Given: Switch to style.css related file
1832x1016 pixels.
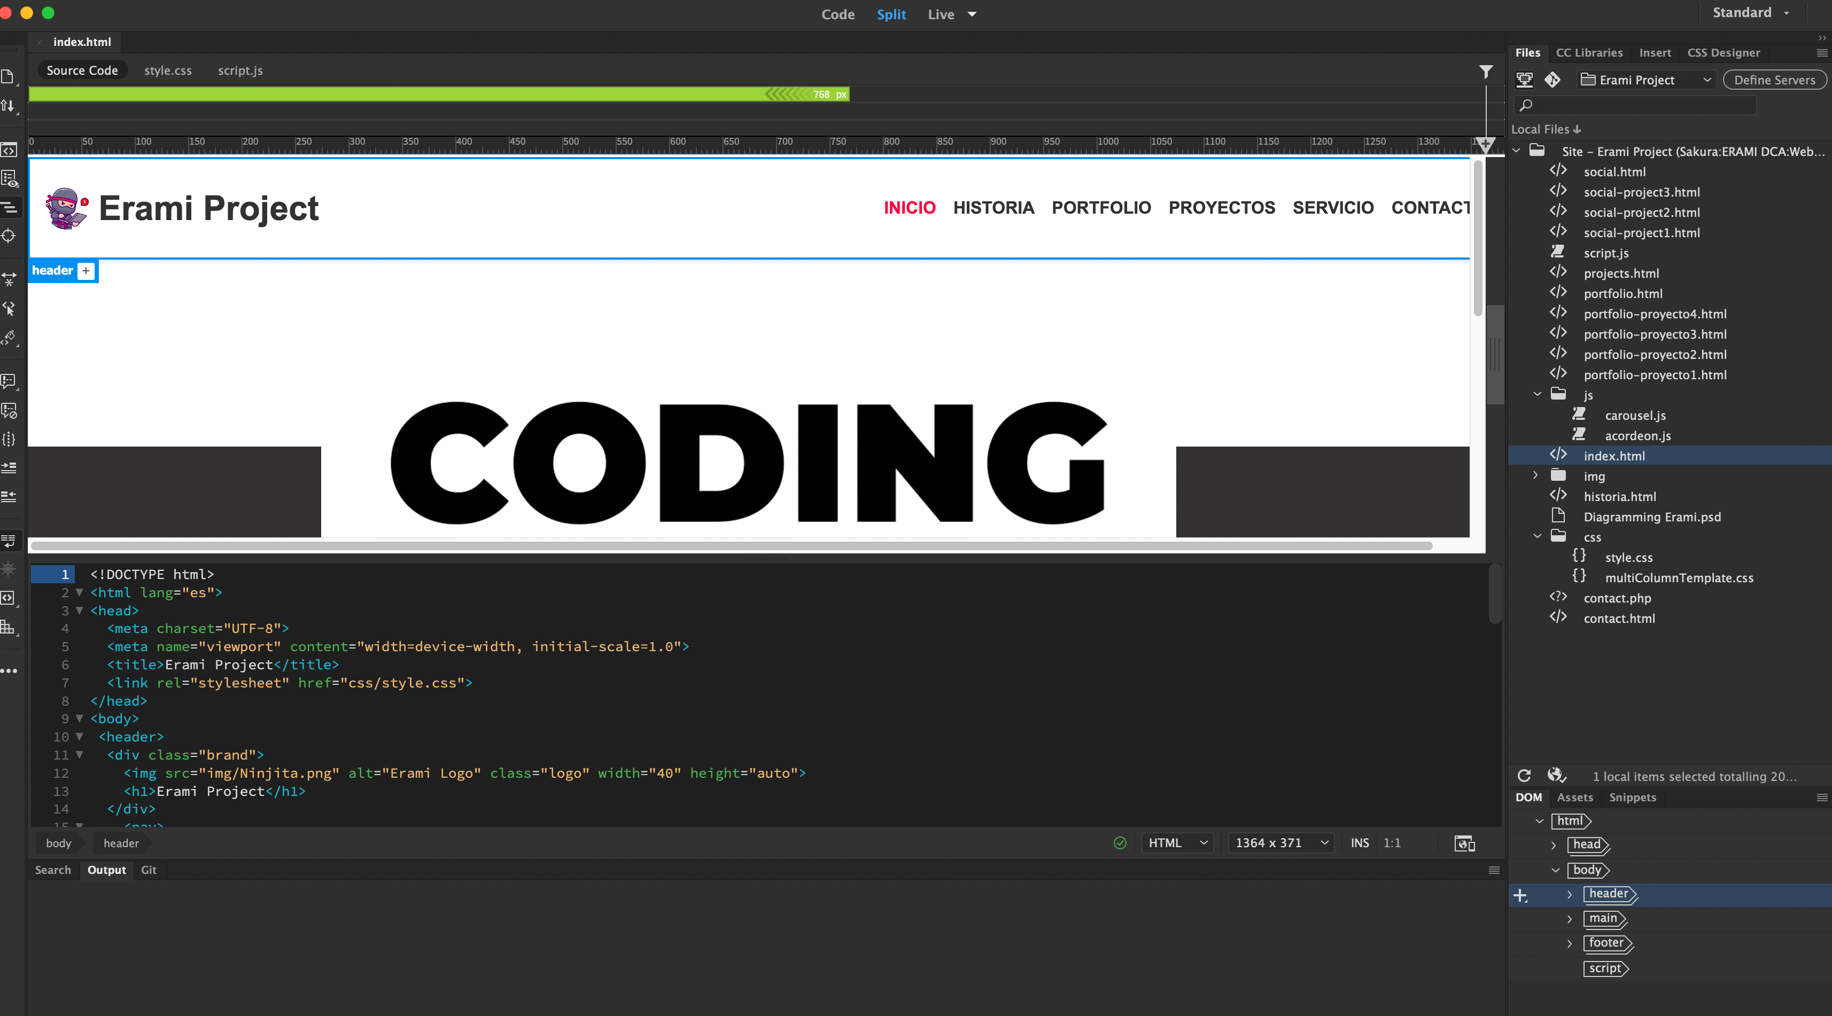Looking at the screenshot, I should (168, 71).
